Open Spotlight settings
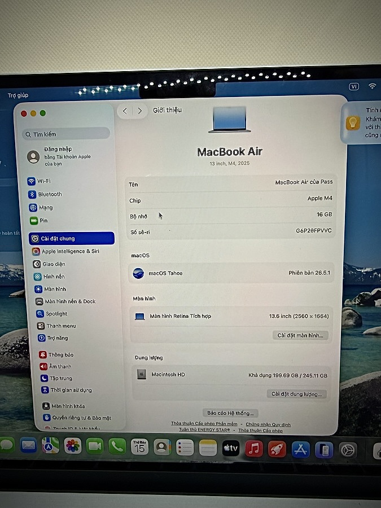381x508 pixels. coord(52,314)
